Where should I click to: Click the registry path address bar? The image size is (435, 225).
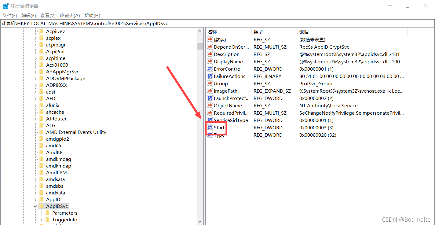pos(217,23)
